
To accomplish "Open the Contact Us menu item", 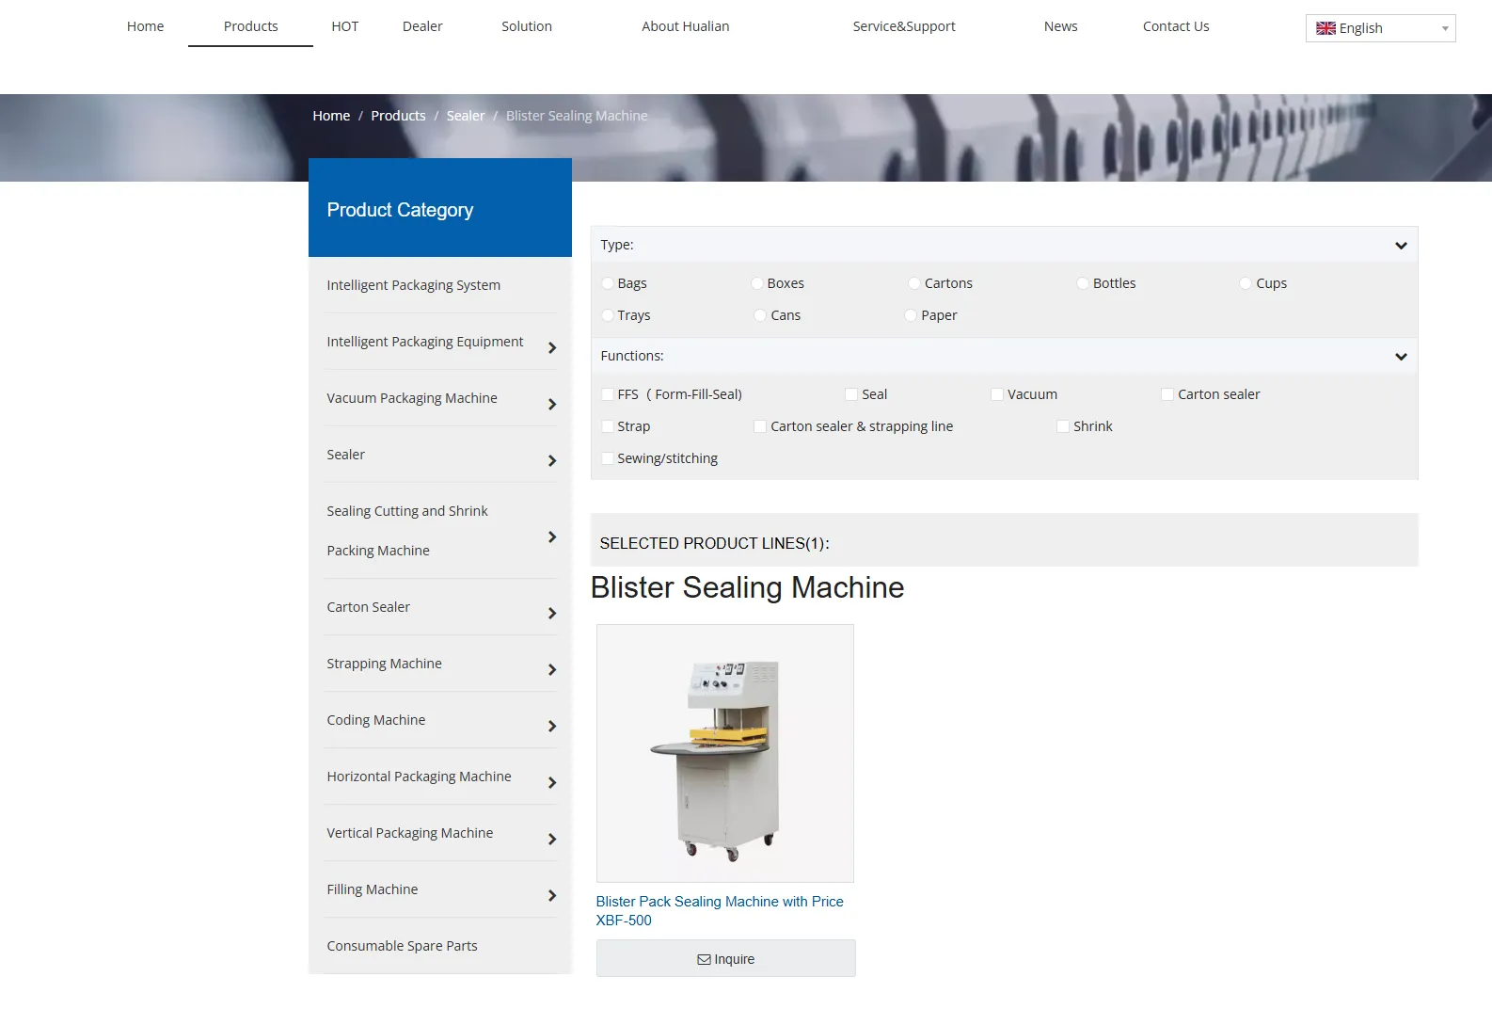I will click(1176, 26).
